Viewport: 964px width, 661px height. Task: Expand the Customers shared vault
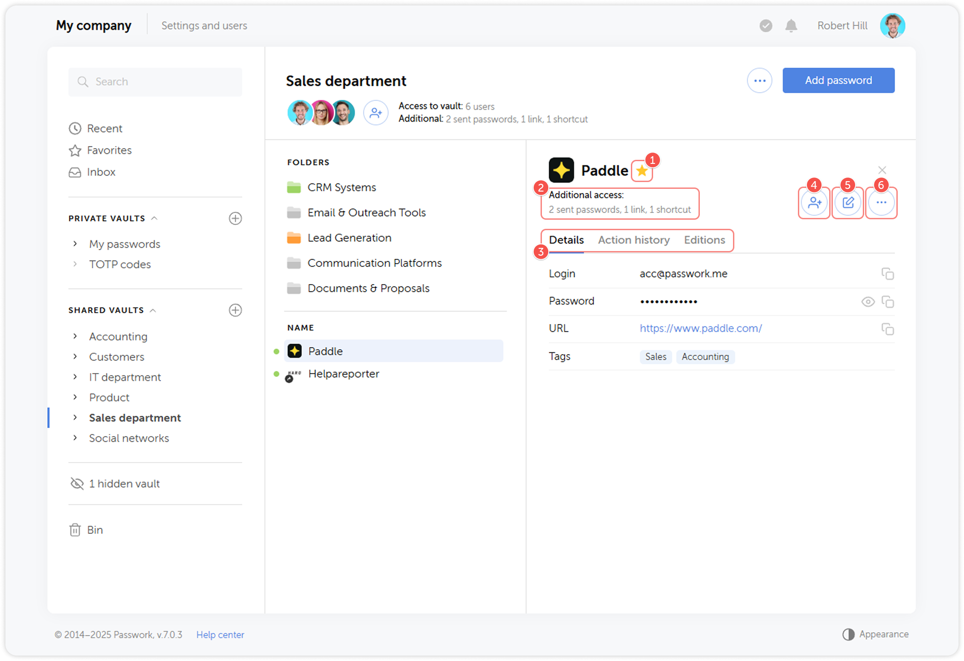point(75,356)
